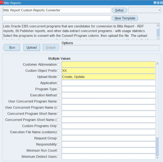Screen dimensions: 163x162
Task: Minimize the Blitz Reports window
Action: (155, 3)
